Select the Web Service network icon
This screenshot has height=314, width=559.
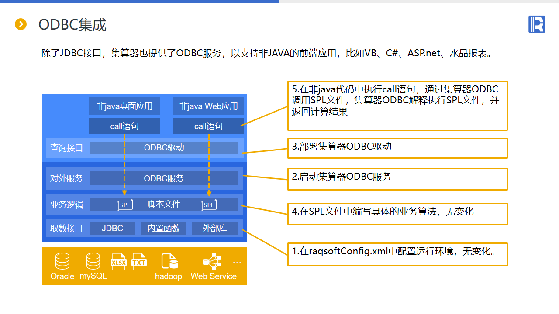click(x=212, y=261)
